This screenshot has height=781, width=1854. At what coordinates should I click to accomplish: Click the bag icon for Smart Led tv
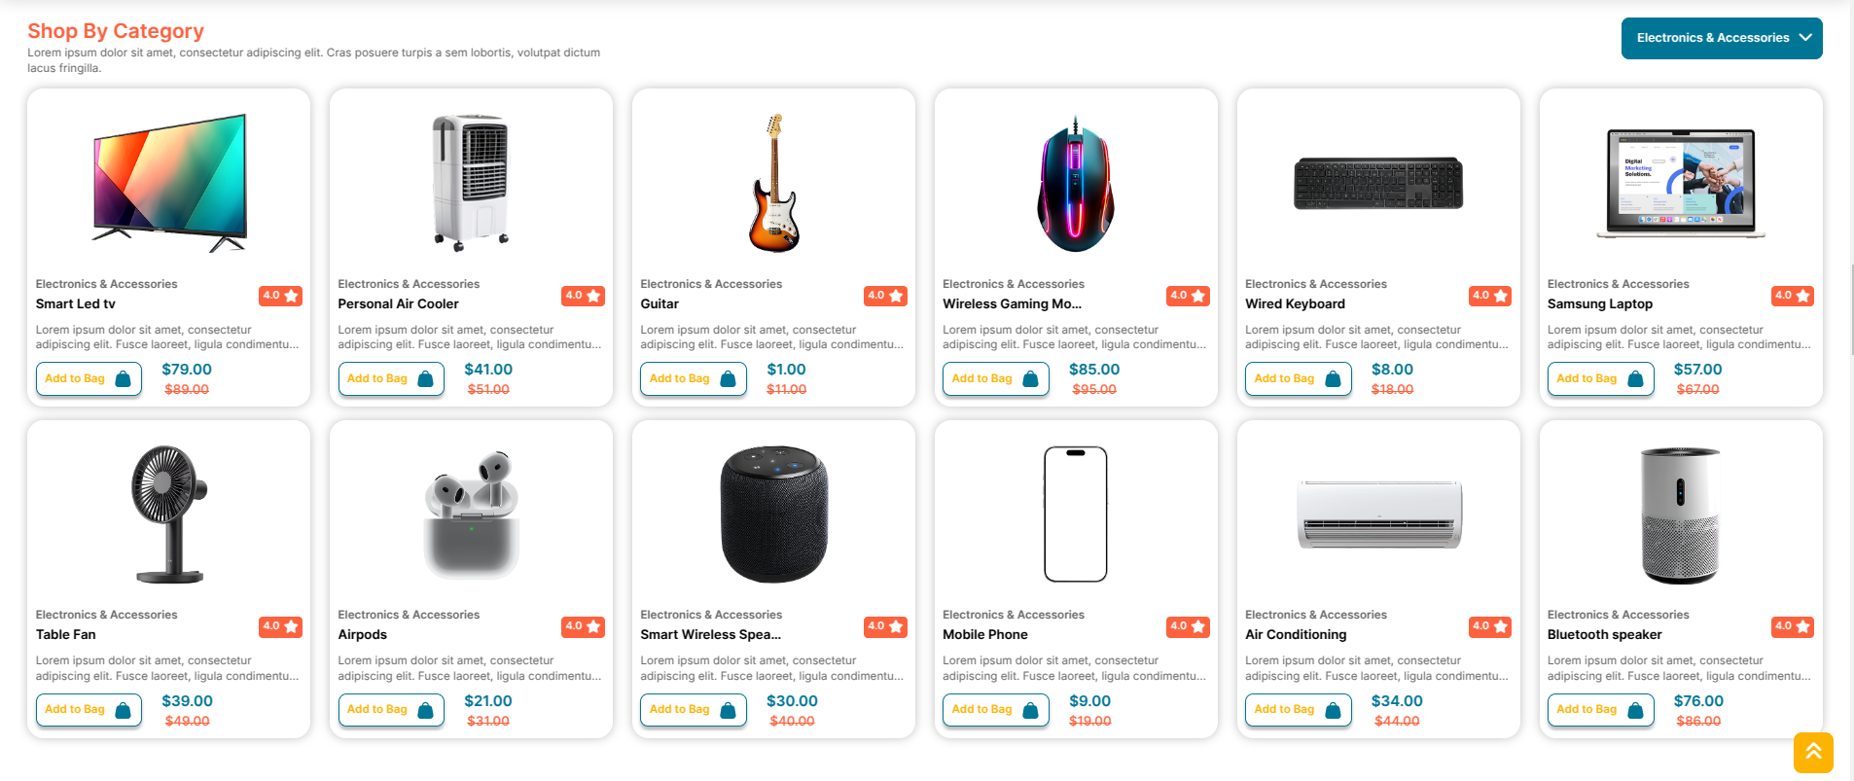click(124, 379)
